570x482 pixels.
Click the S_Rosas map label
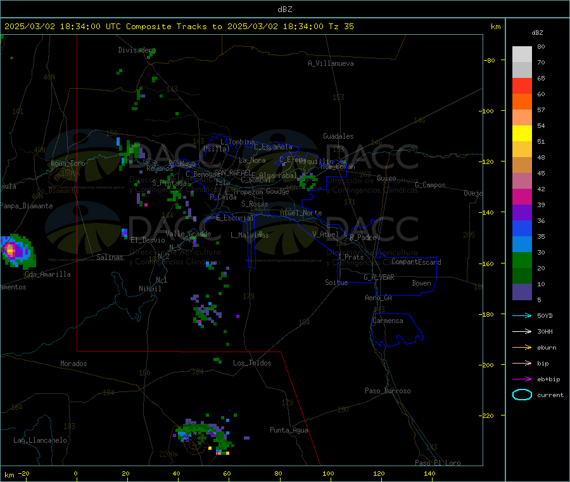255,204
